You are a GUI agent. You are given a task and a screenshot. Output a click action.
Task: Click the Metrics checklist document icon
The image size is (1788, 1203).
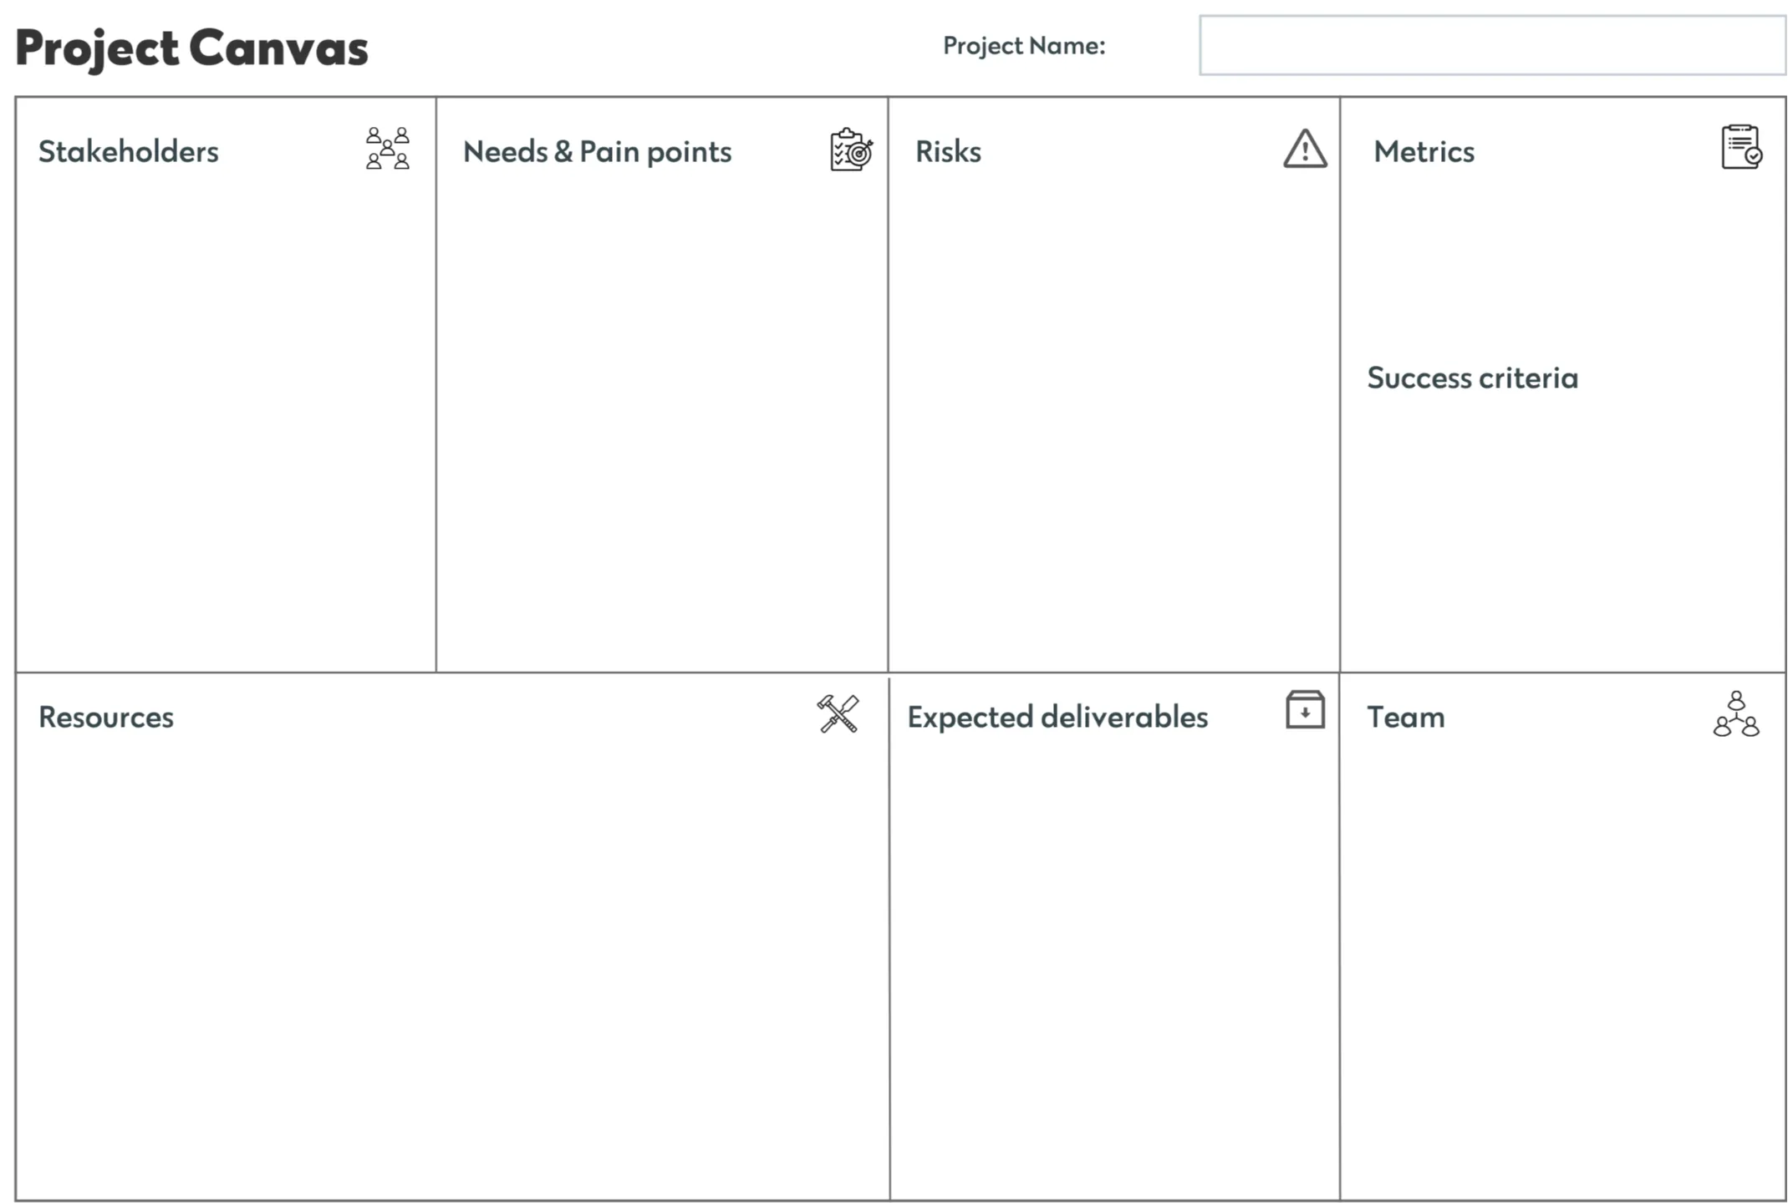[1742, 147]
